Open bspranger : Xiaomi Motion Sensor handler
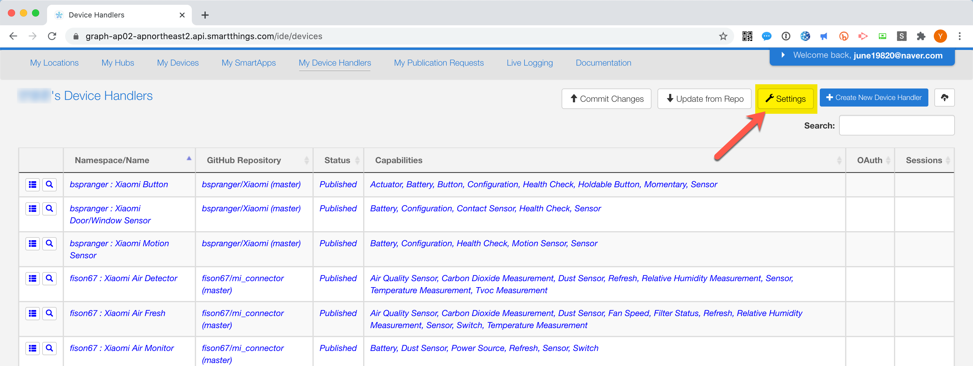 [119, 249]
